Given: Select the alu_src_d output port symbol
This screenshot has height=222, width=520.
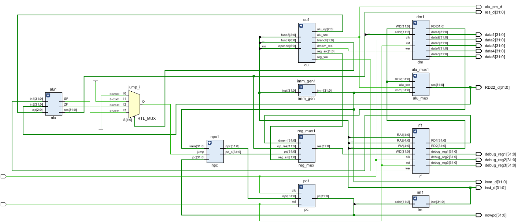Looking at the screenshot, I should point(479,7).
